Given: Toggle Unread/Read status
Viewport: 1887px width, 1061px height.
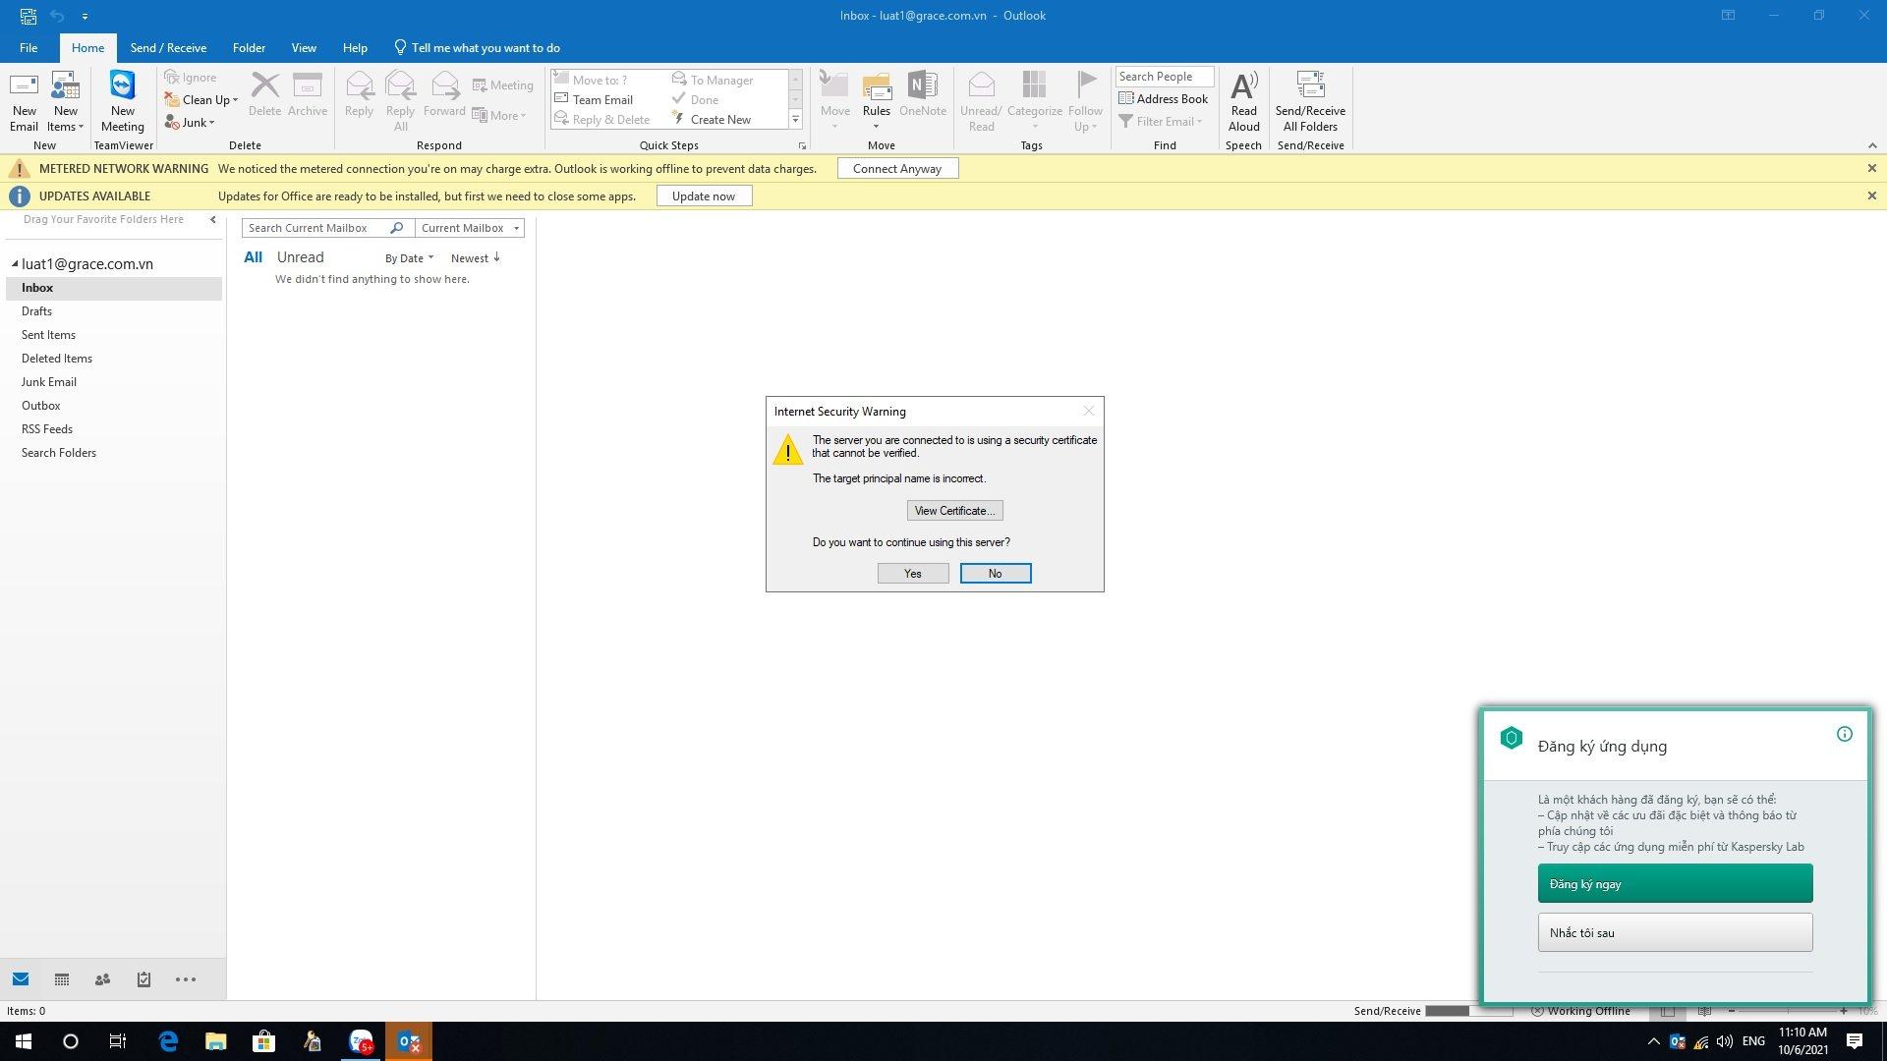Looking at the screenshot, I should pos(981,101).
